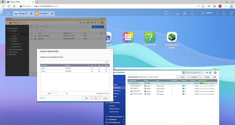Open Snapshot dropdown in Storage Space
Screen dimensions: 235x125
[195, 77]
